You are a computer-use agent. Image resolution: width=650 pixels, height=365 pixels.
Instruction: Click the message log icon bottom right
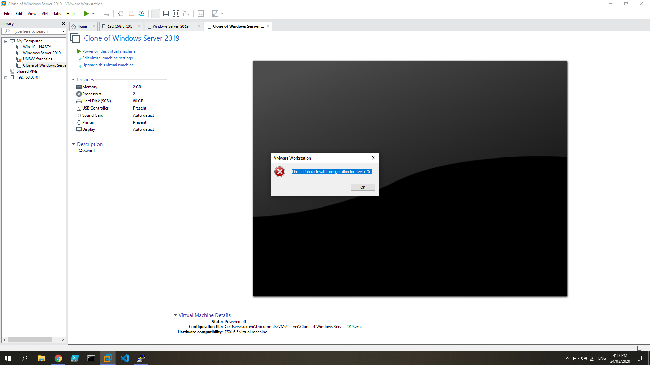click(x=640, y=348)
